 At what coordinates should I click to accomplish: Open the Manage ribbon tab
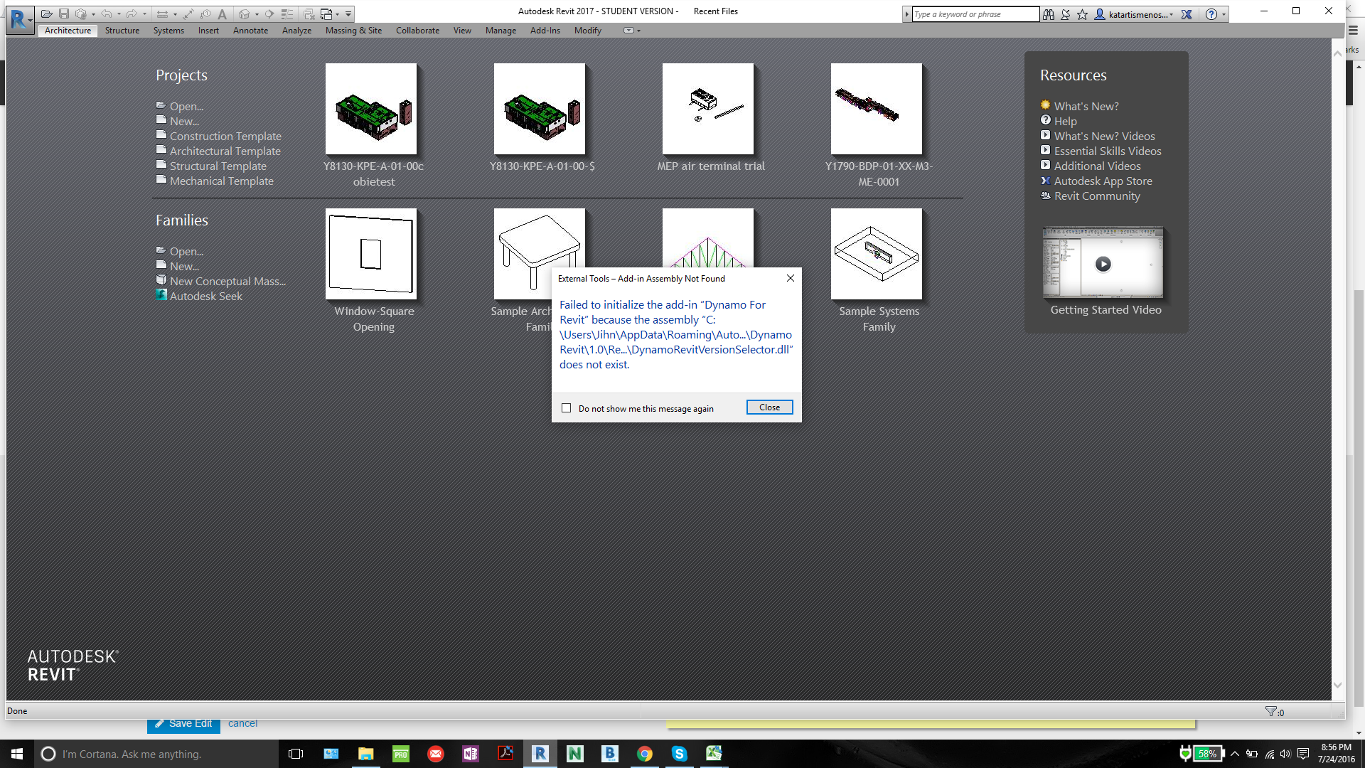(500, 31)
